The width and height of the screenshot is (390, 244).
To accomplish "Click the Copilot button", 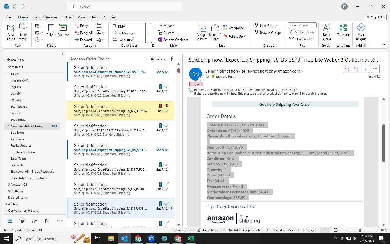I will click(x=376, y=17).
